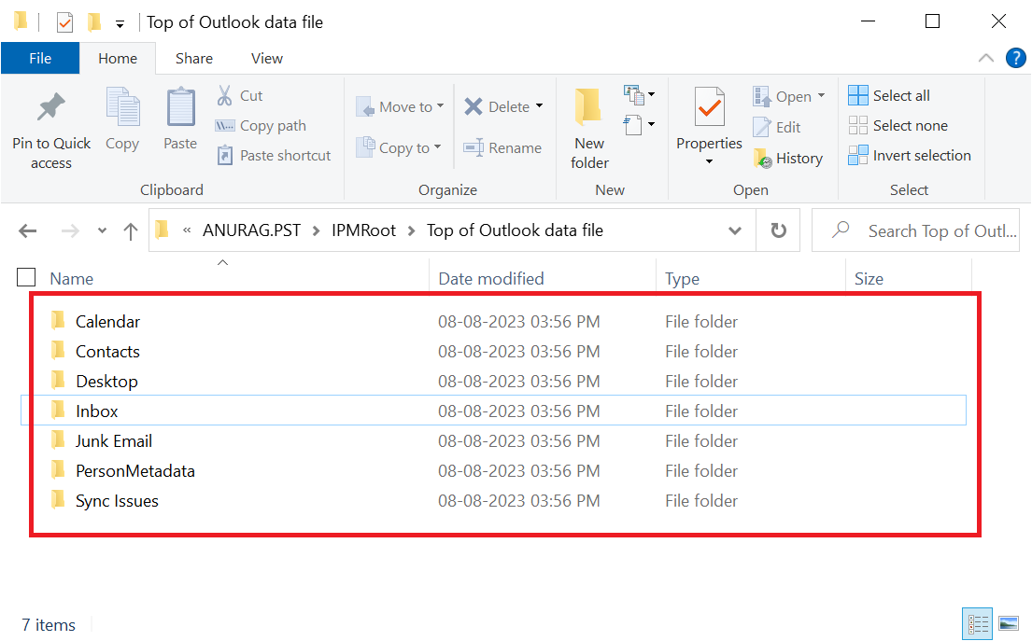Switch to the View tab
Viewport: 1032px width, 641px height.
[266, 59]
